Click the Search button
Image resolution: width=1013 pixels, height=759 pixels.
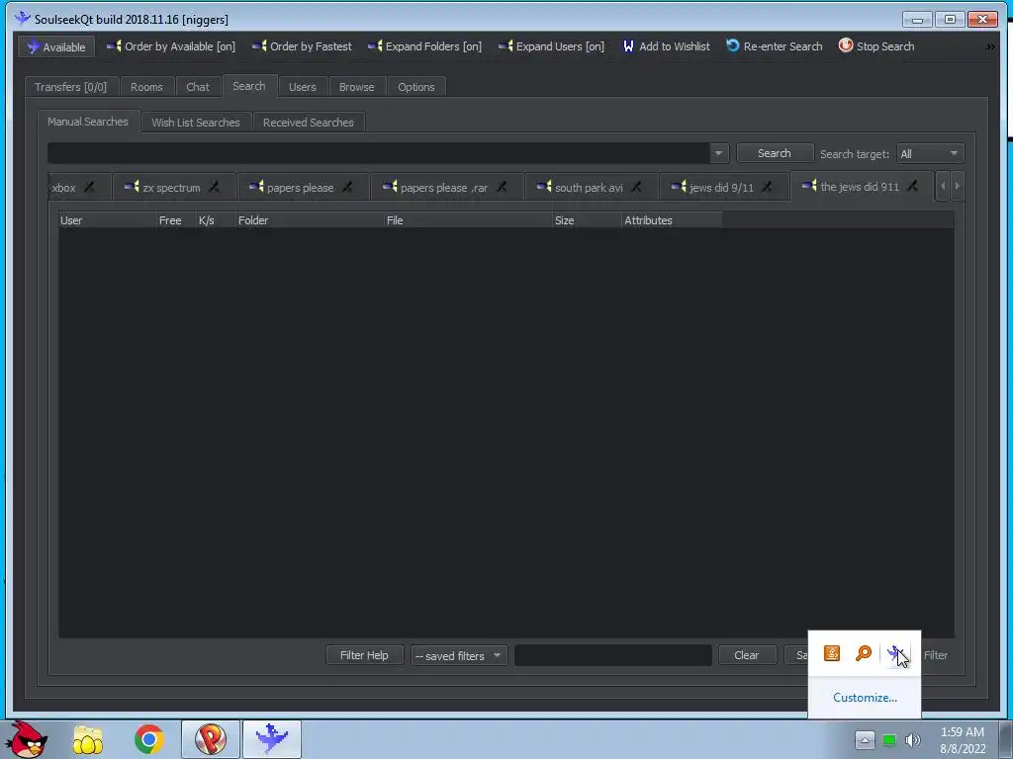tap(775, 153)
